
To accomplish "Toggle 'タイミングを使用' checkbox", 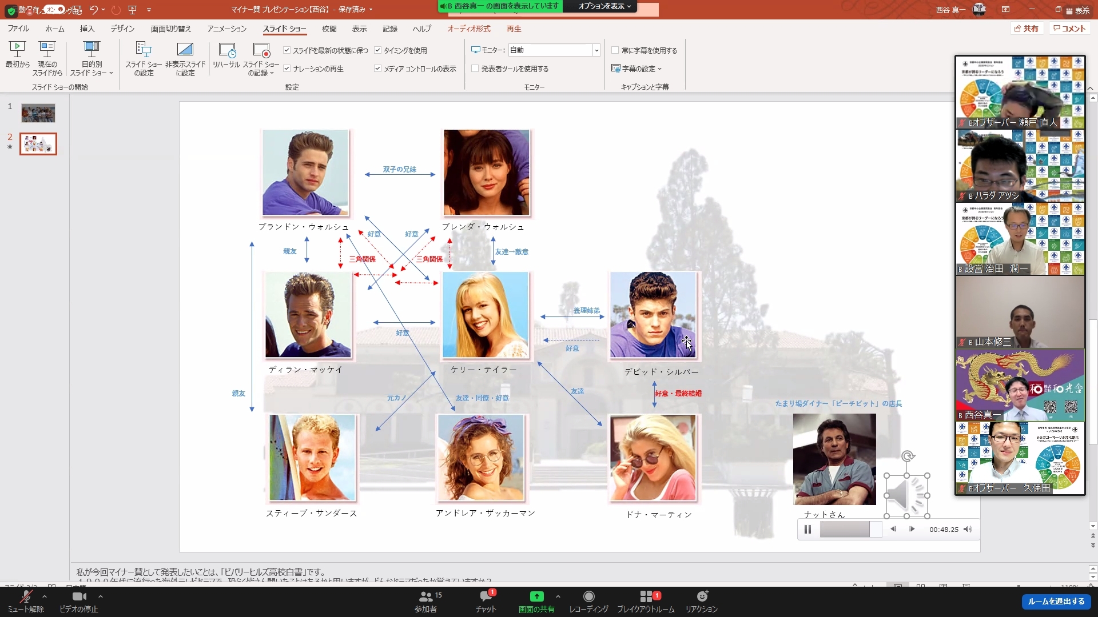I will click(377, 50).
